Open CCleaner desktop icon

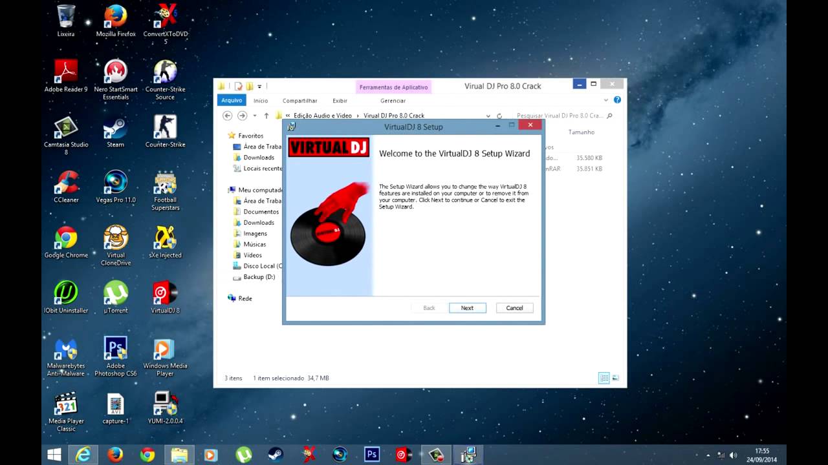(x=65, y=187)
